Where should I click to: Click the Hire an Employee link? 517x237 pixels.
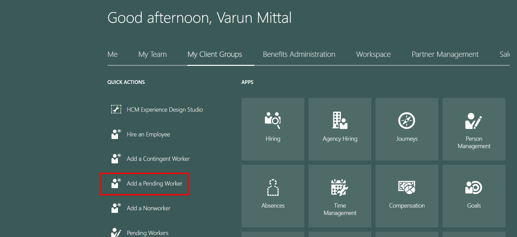tap(148, 134)
